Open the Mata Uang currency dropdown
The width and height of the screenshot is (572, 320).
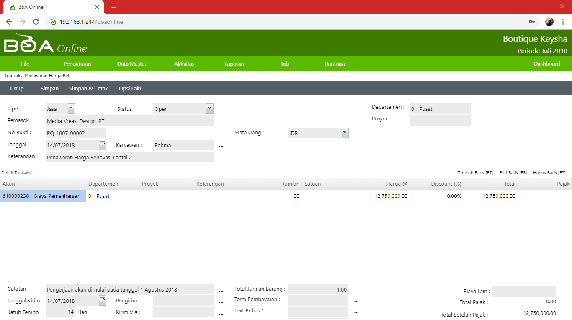pyautogui.click(x=345, y=133)
